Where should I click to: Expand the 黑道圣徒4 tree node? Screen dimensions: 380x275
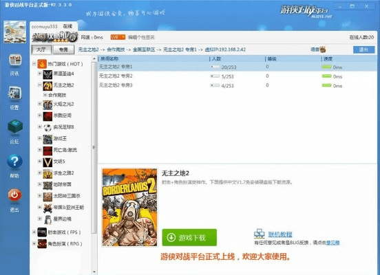coord(39,74)
